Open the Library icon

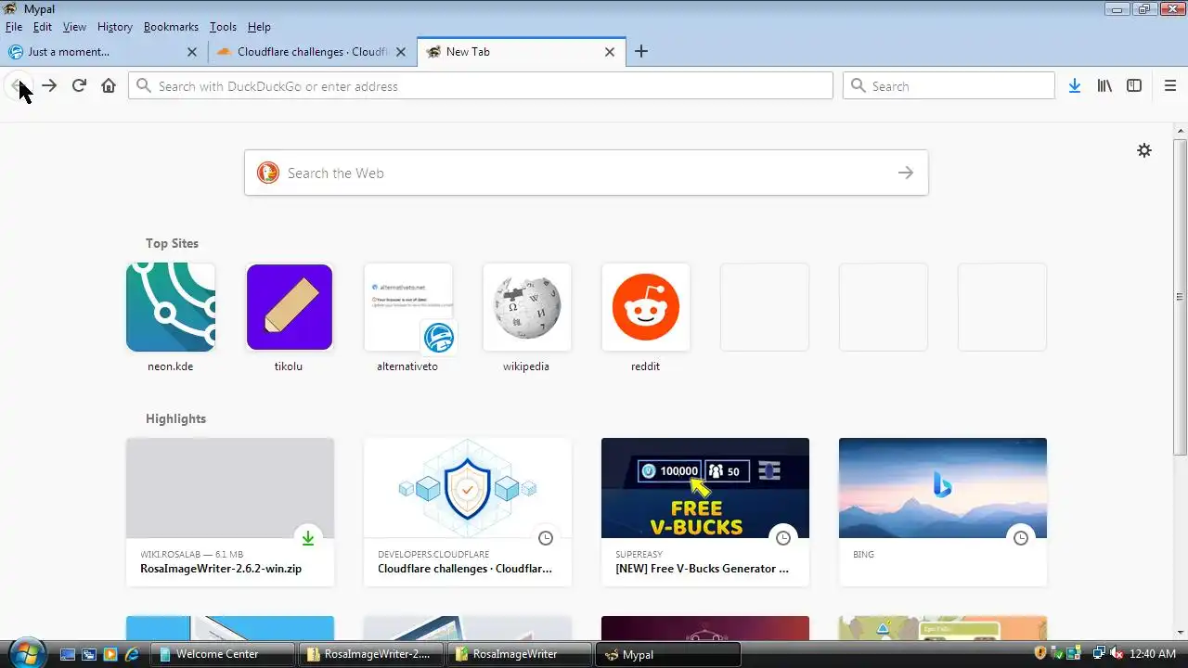pyautogui.click(x=1104, y=85)
